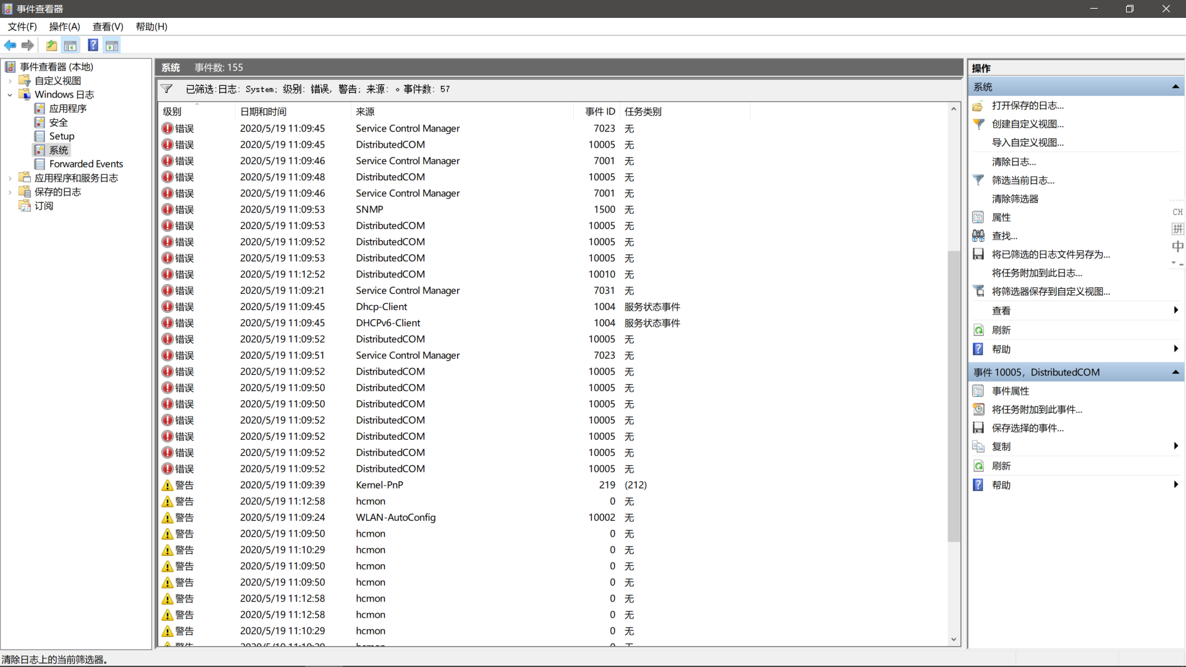This screenshot has height=667, width=1186.
Task: Expand the 自定义视图 tree node
Action: [9, 80]
